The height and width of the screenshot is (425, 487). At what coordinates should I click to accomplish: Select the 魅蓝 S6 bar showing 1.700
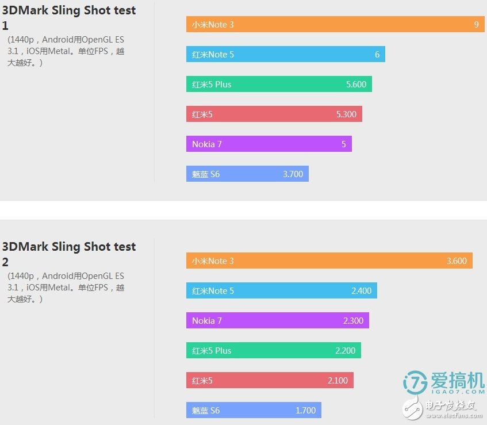pyautogui.click(x=254, y=410)
